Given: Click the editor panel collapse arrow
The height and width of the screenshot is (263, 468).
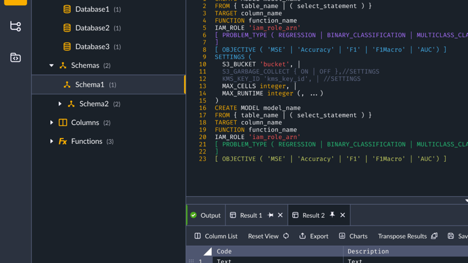Looking at the screenshot, I should (x=466, y=201).
